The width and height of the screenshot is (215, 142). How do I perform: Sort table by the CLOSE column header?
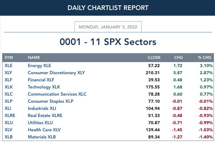(154, 57)
